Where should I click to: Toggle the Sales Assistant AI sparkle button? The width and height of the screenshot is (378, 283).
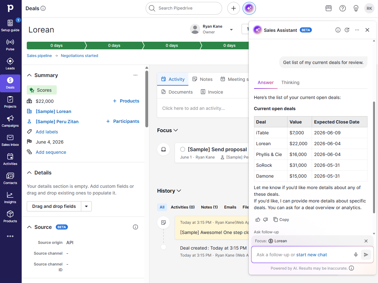249,8
